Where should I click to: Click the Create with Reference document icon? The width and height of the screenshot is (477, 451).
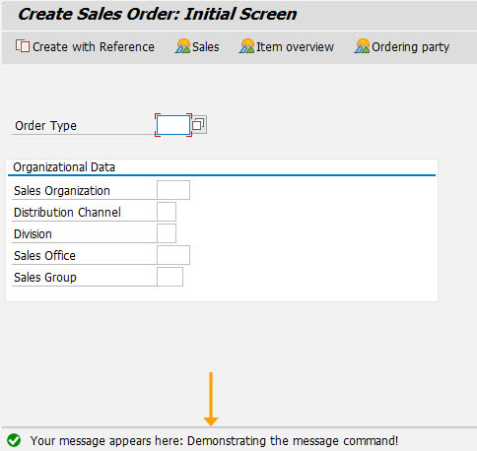pyautogui.click(x=23, y=46)
